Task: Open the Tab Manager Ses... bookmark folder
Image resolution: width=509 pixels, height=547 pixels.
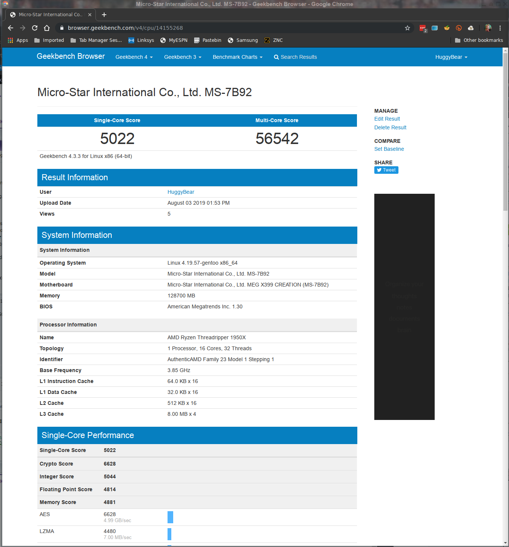Action: click(x=96, y=40)
